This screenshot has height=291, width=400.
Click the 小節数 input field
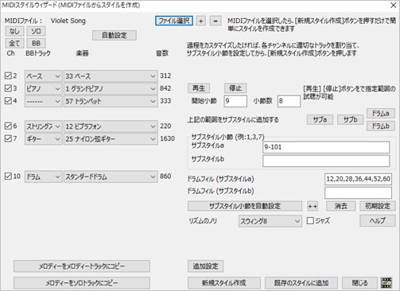pyautogui.click(x=289, y=101)
